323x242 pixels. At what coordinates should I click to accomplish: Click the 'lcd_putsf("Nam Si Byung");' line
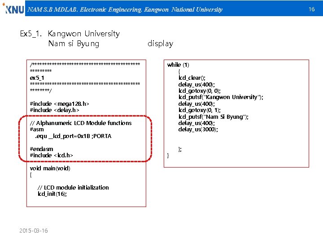coord(214,117)
